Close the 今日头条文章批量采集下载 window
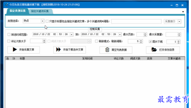This screenshot has height=108, width=191. (182, 5)
